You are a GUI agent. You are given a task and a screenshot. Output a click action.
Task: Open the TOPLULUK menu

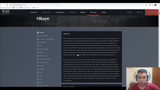[93, 12]
